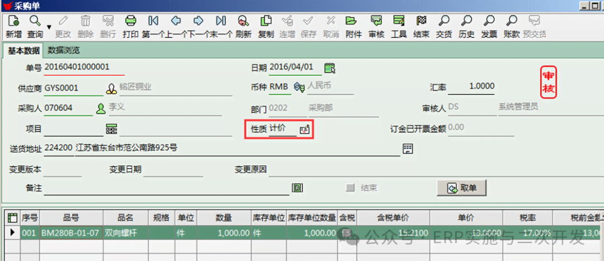
Task: Open 附件 (Attachment) from the toolbar
Action: point(353,26)
